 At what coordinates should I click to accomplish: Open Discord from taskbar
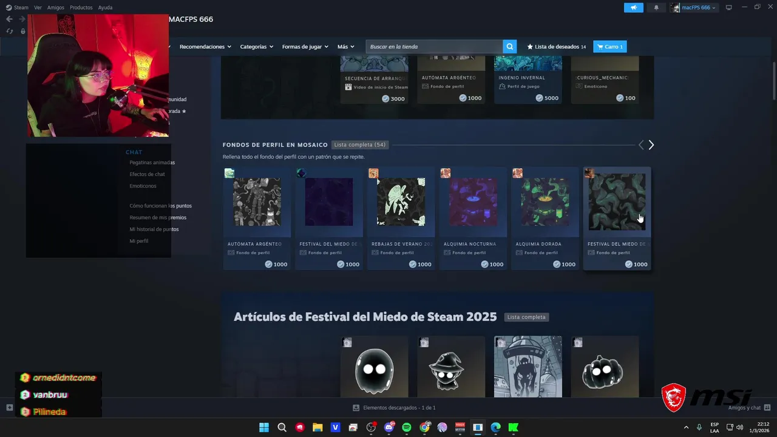[x=388, y=427]
